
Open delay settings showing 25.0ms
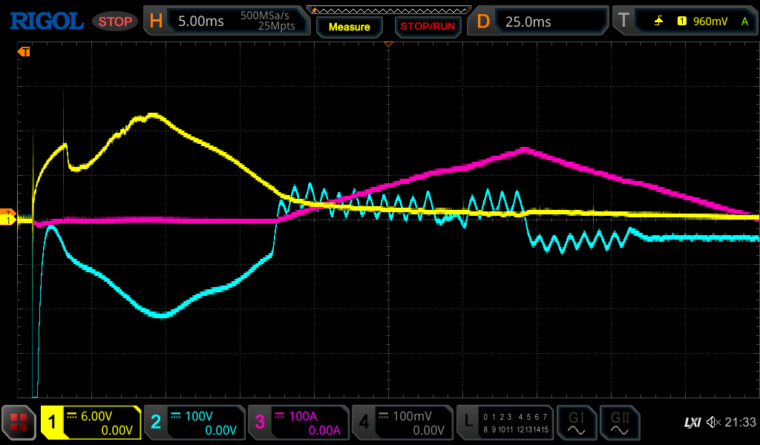click(x=540, y=22)
